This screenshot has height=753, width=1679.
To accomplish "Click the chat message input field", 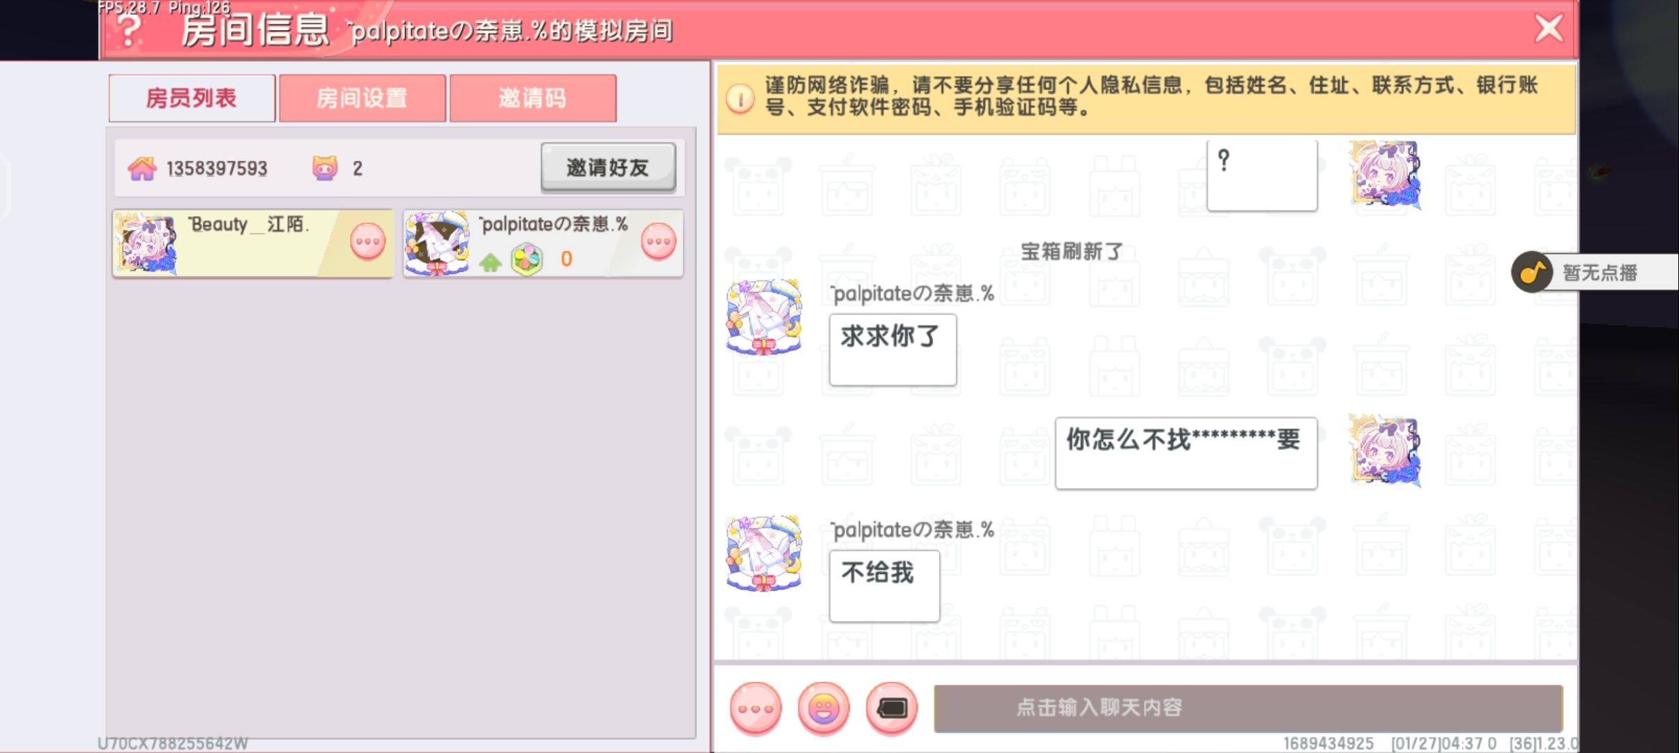I will tap(1248, 708).
